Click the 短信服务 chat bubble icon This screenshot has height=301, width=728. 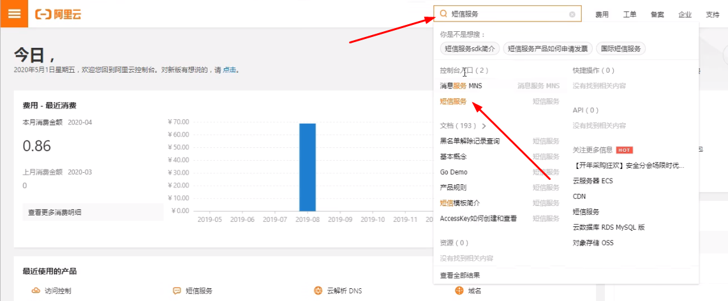pyautogui.click(x=177, y=291)
